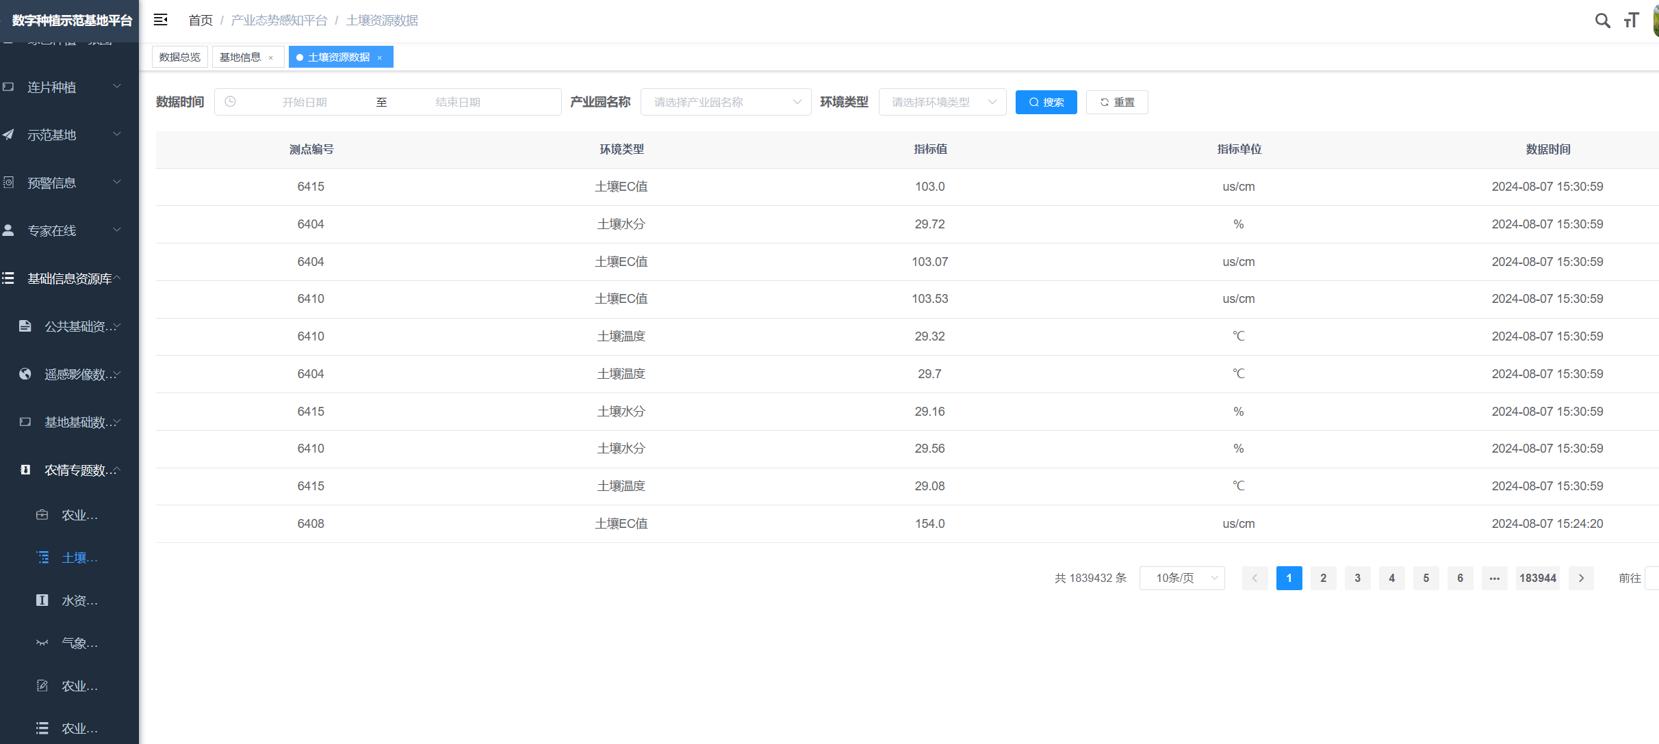Click the 公共基础资源 document icon
The width and height of the screenshot is (1659, 744).
pos(25,326)
